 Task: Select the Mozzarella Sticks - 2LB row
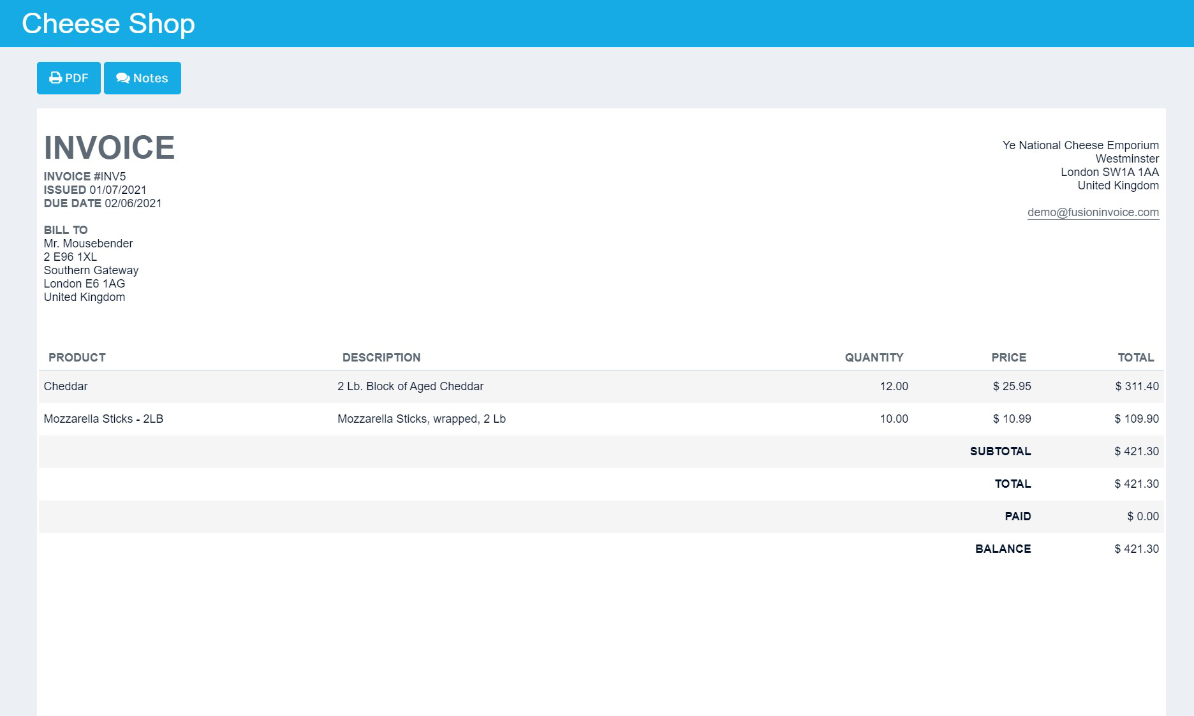(x=103, y=419)
